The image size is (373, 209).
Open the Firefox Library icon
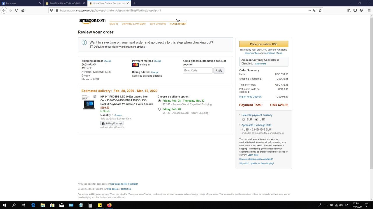click(349, 10)
